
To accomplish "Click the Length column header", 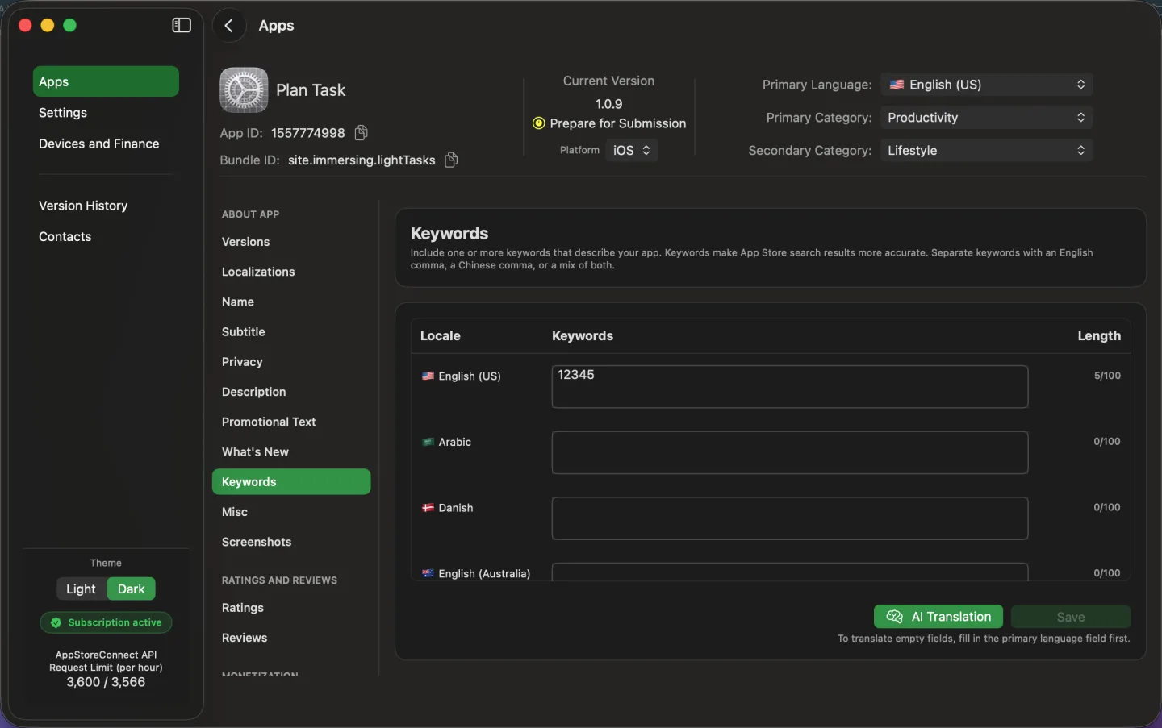I will coord(1099,336).
